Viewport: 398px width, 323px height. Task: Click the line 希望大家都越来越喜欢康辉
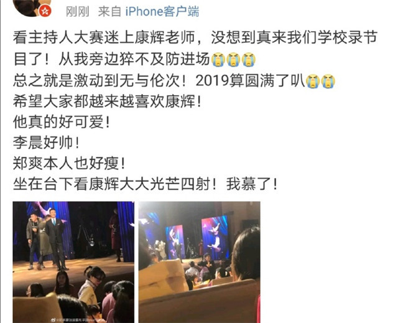[107, 102]
